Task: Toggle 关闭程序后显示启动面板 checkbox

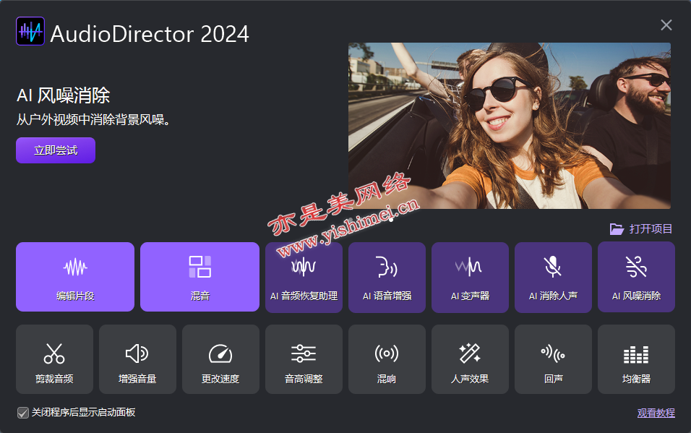Action: [x=23, y=413]
